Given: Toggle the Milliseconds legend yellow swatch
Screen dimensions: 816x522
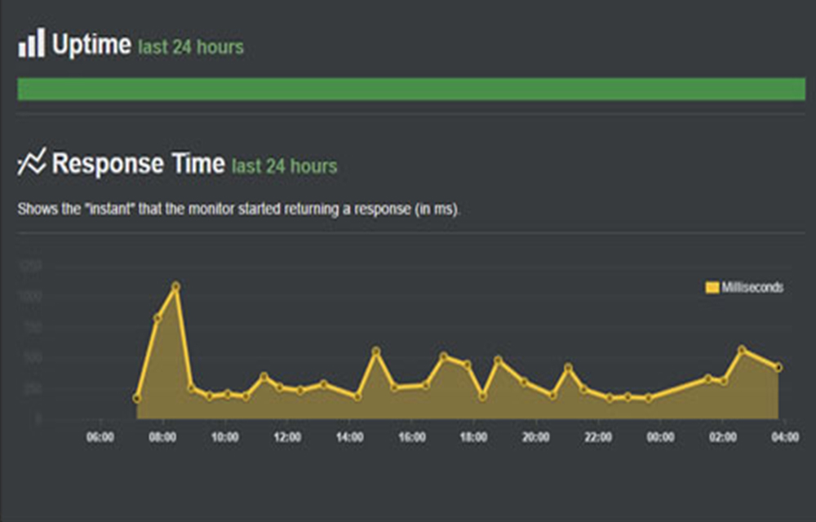Looking at the screenshot, I should pyautogui.click(x=712, y=288).
